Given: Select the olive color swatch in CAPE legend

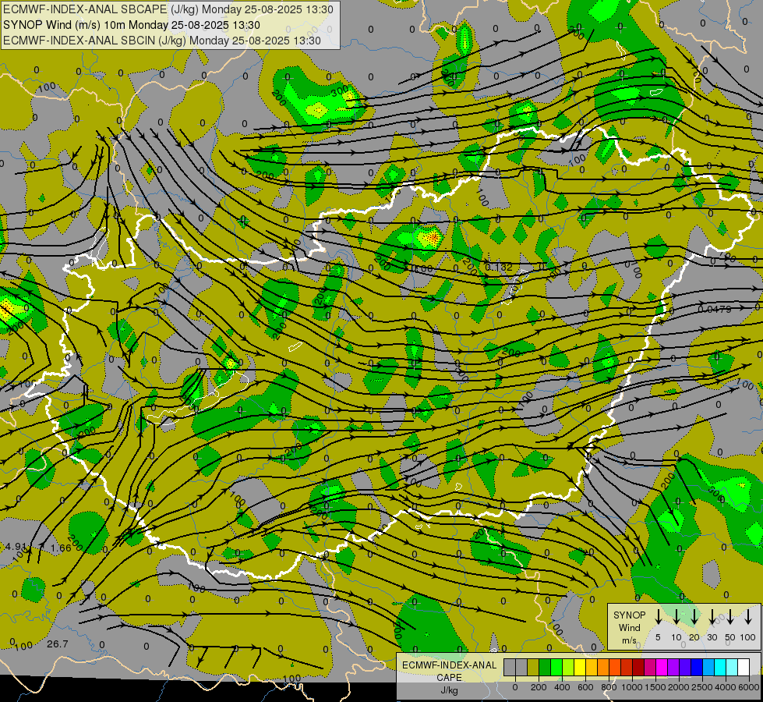Looking at the screenshot, I should coord(533,667).
